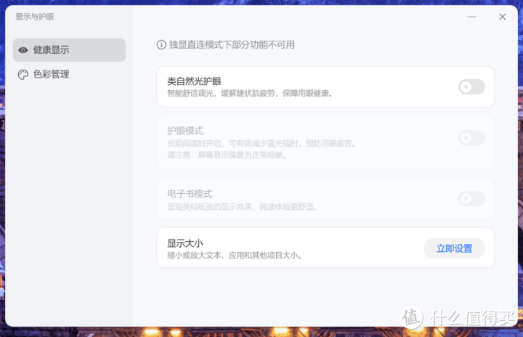Viewport: 523px width, 337px height.
Task: Click the 显示大小 heading
Action: click(x=185, y=243)
